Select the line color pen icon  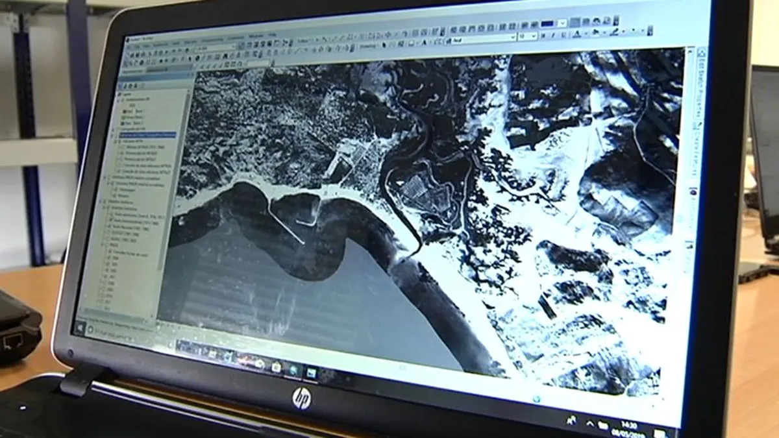tap(614, 32)
